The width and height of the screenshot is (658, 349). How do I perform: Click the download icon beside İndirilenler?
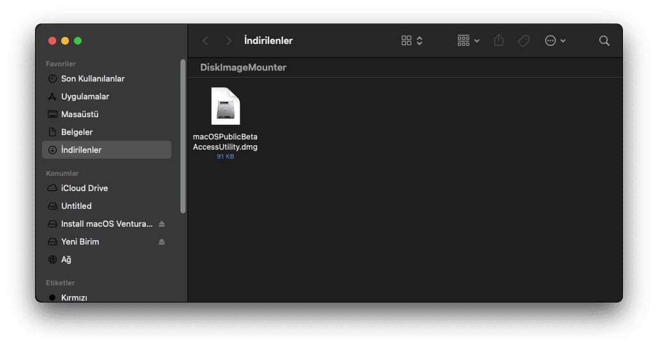(x=52, y=150)
